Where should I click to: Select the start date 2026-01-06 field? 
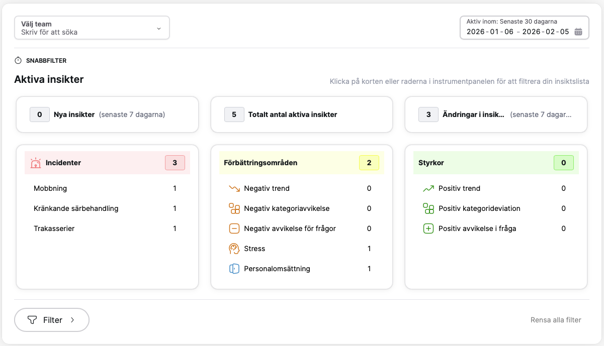tap(482, 32)
